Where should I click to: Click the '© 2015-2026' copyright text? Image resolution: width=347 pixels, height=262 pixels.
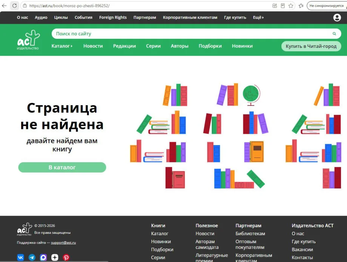pos(45,225)
